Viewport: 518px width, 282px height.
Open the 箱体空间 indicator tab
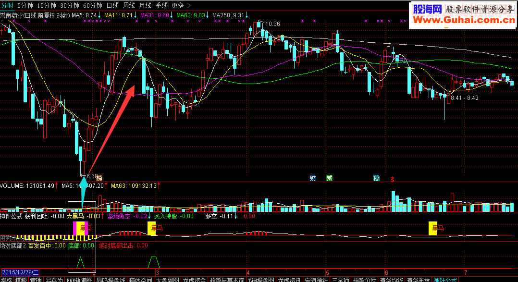140,280
